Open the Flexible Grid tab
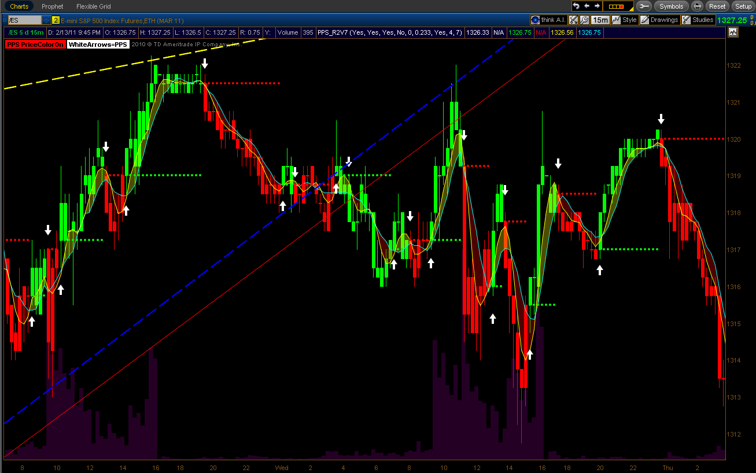 [94, 6]
